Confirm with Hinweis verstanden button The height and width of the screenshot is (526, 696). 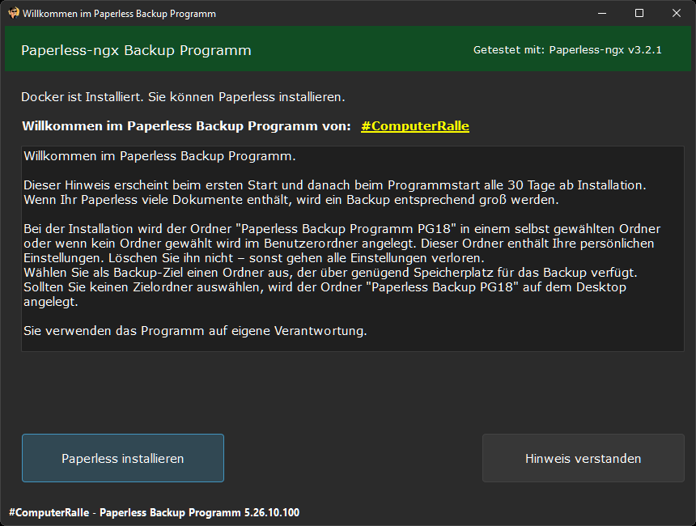tap(584, 458)
